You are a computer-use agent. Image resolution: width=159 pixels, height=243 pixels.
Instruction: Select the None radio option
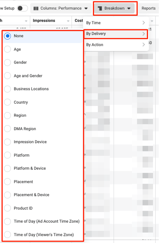[x=7, y=36]
